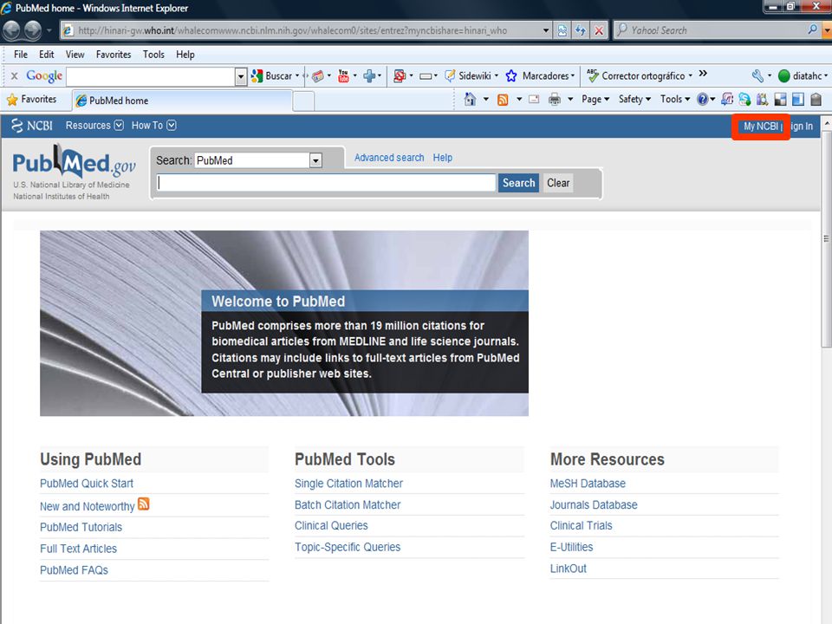Click the blue Search button

pyautogui.click(x=518, y=183)
